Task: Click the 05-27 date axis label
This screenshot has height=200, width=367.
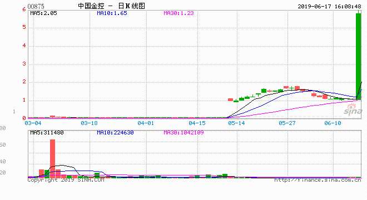Action: (x=287, y=123)
